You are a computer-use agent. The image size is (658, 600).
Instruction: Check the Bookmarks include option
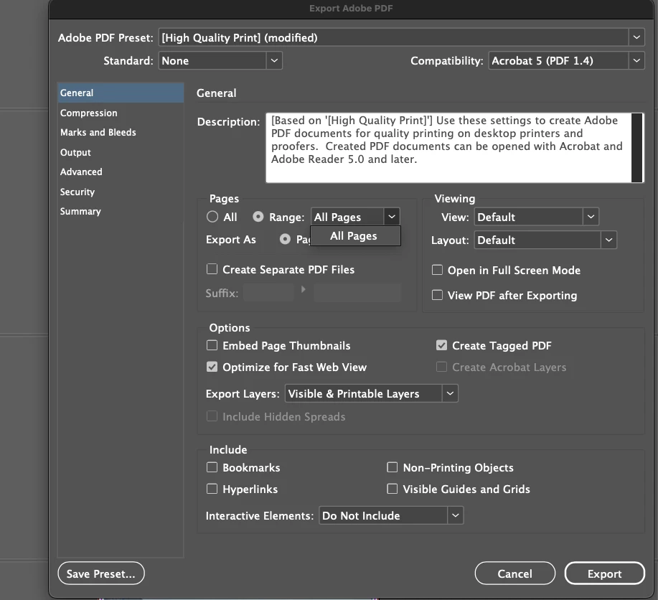(212, 467)
